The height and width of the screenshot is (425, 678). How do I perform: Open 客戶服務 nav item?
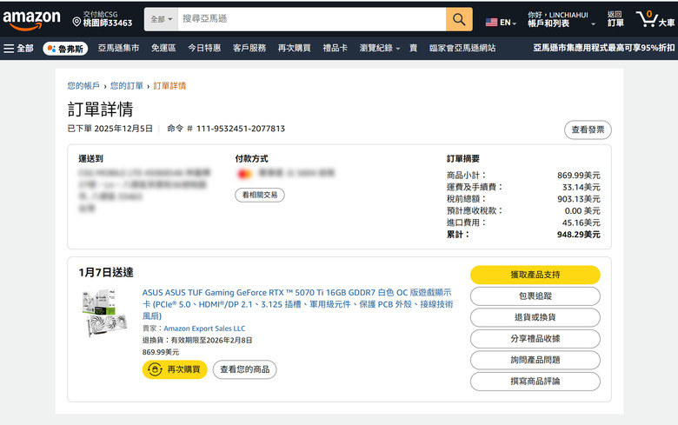click(249, 48)
